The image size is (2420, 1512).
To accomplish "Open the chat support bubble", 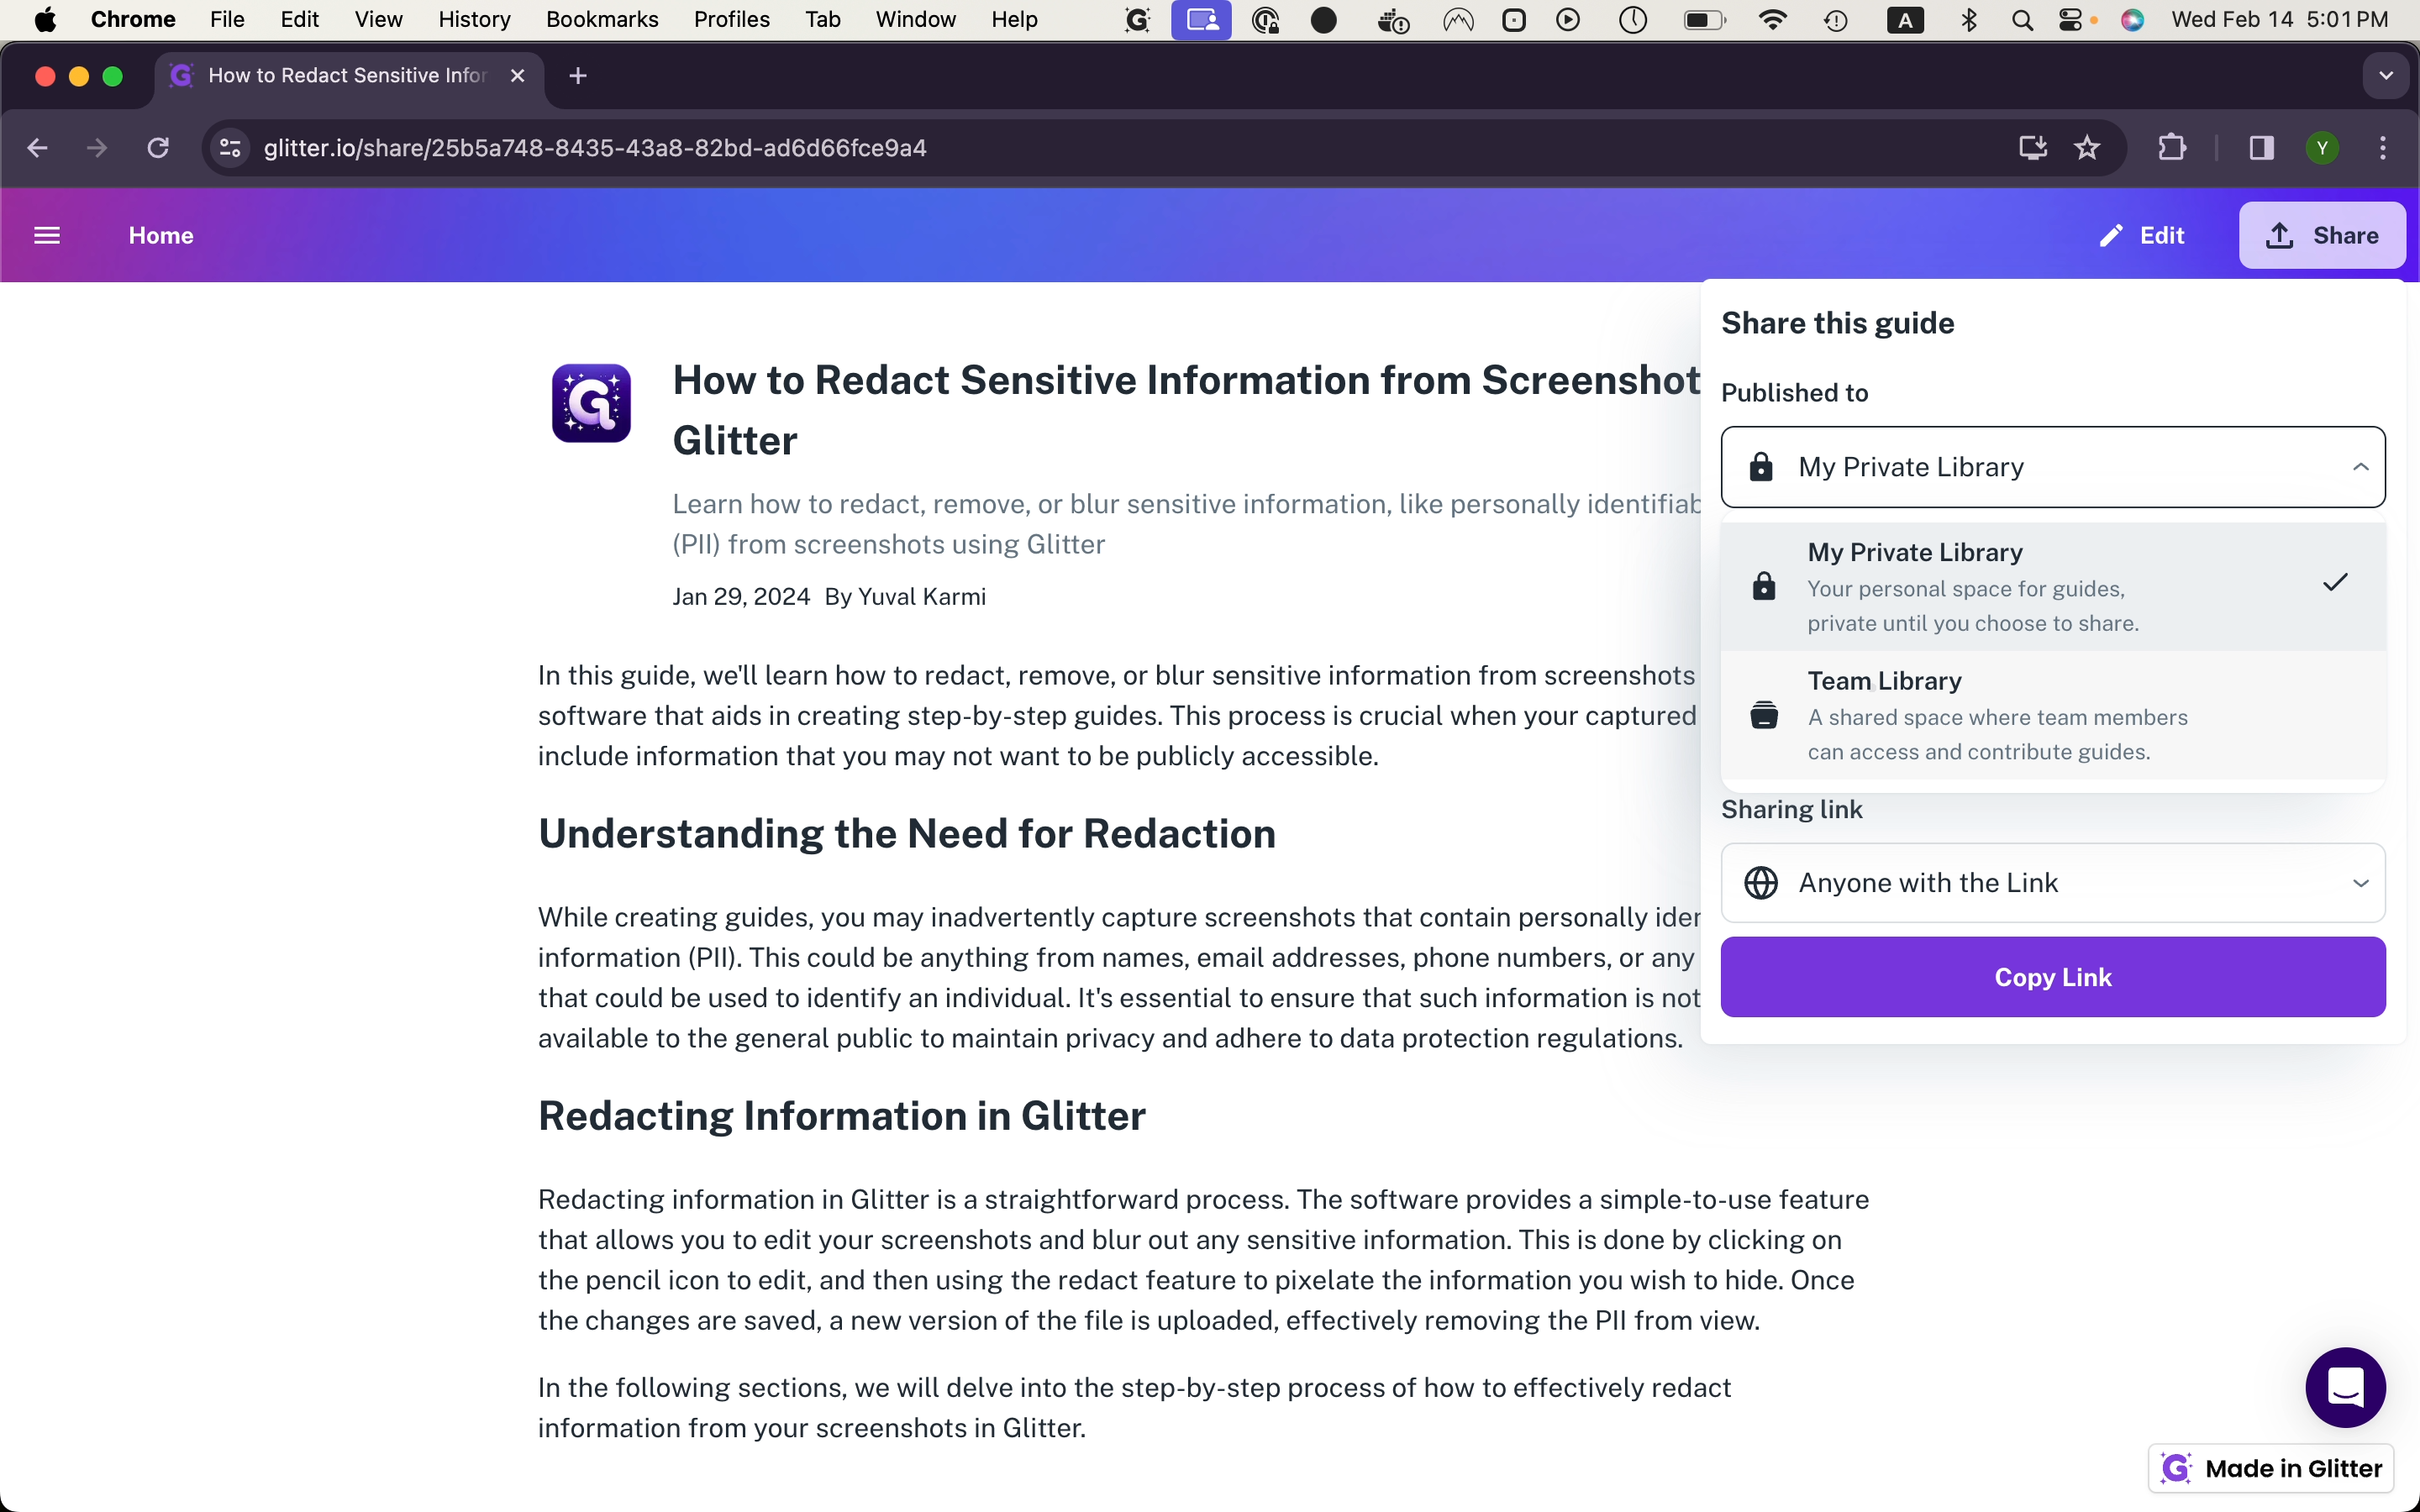I will click(2345, 1387).
